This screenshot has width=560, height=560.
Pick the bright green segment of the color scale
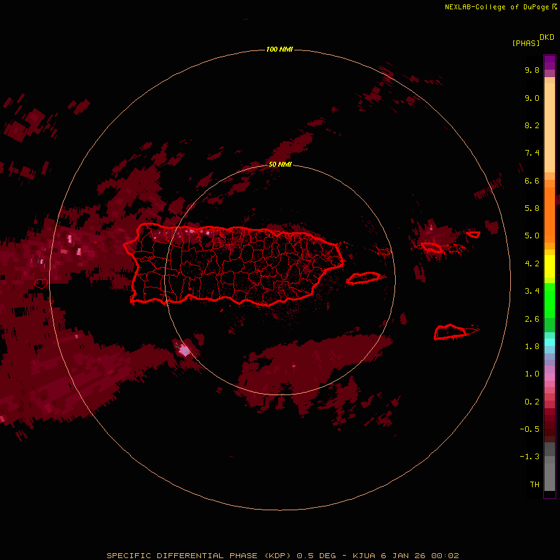pyautogui.click(x=549, y=301)
